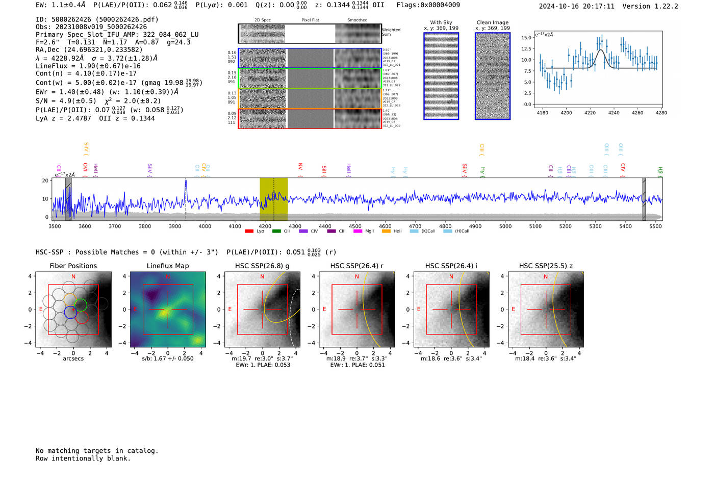714x486 pixels.
Task: Click the green-bordered 2D fiber cutout row
Action: [x=310, y=79]
